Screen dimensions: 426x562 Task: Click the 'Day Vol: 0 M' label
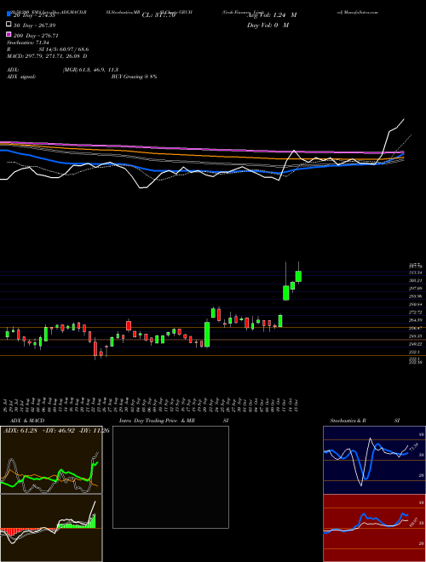[268, 26]
